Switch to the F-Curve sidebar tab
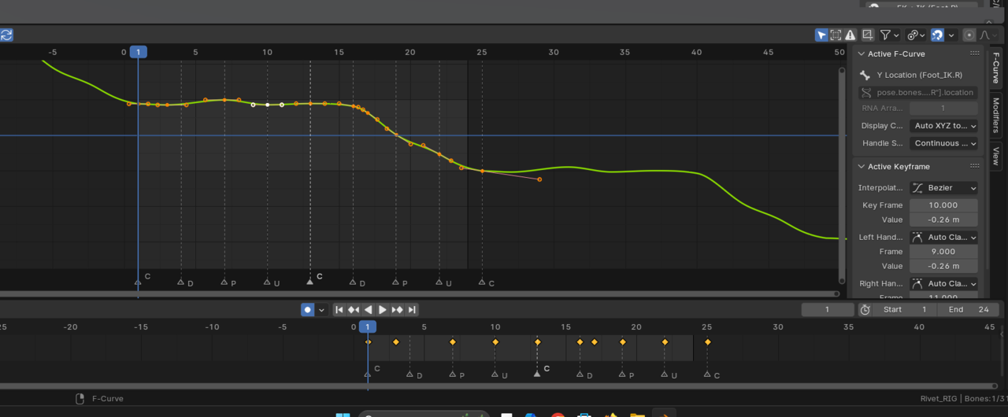1008x417 pixels. pos(995,68)
